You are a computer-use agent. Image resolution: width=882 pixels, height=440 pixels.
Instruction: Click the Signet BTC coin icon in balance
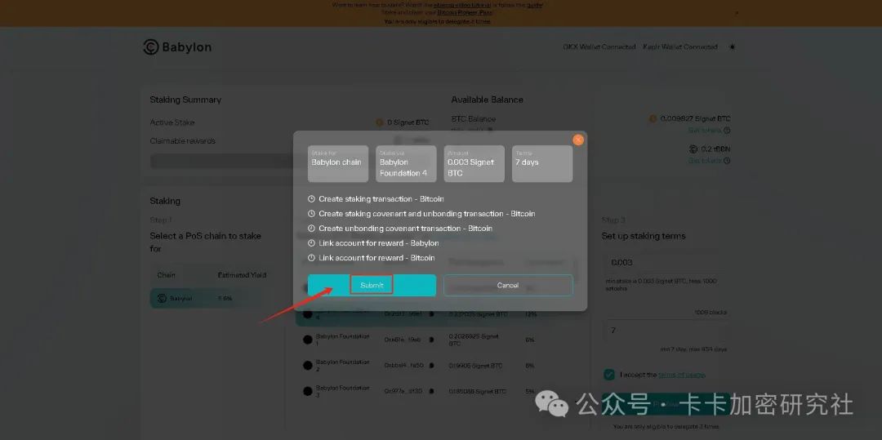point(653,118)
